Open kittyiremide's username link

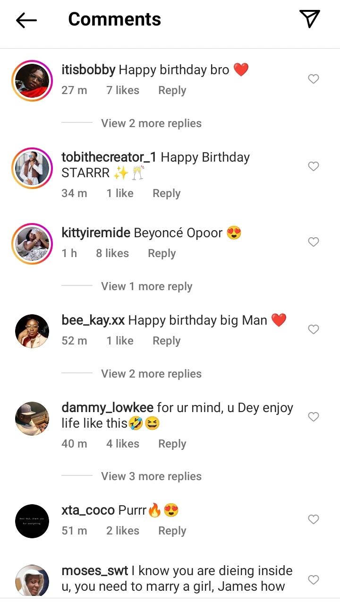tap(96, 233)
